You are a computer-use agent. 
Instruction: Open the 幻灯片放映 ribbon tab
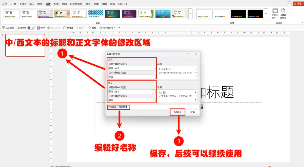[x=76, y=4]
